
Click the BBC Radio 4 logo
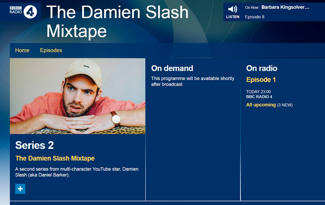pos(23,12)
